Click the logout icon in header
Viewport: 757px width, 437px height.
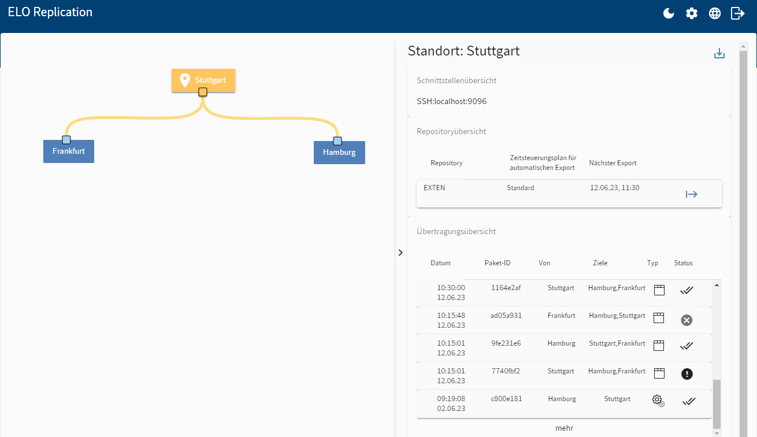tap(738, 13)
